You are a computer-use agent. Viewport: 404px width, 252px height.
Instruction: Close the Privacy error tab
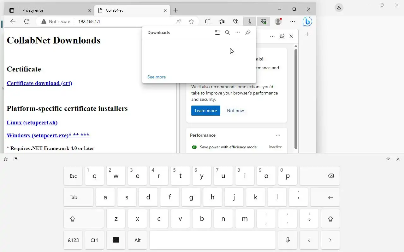pos(90,10)
